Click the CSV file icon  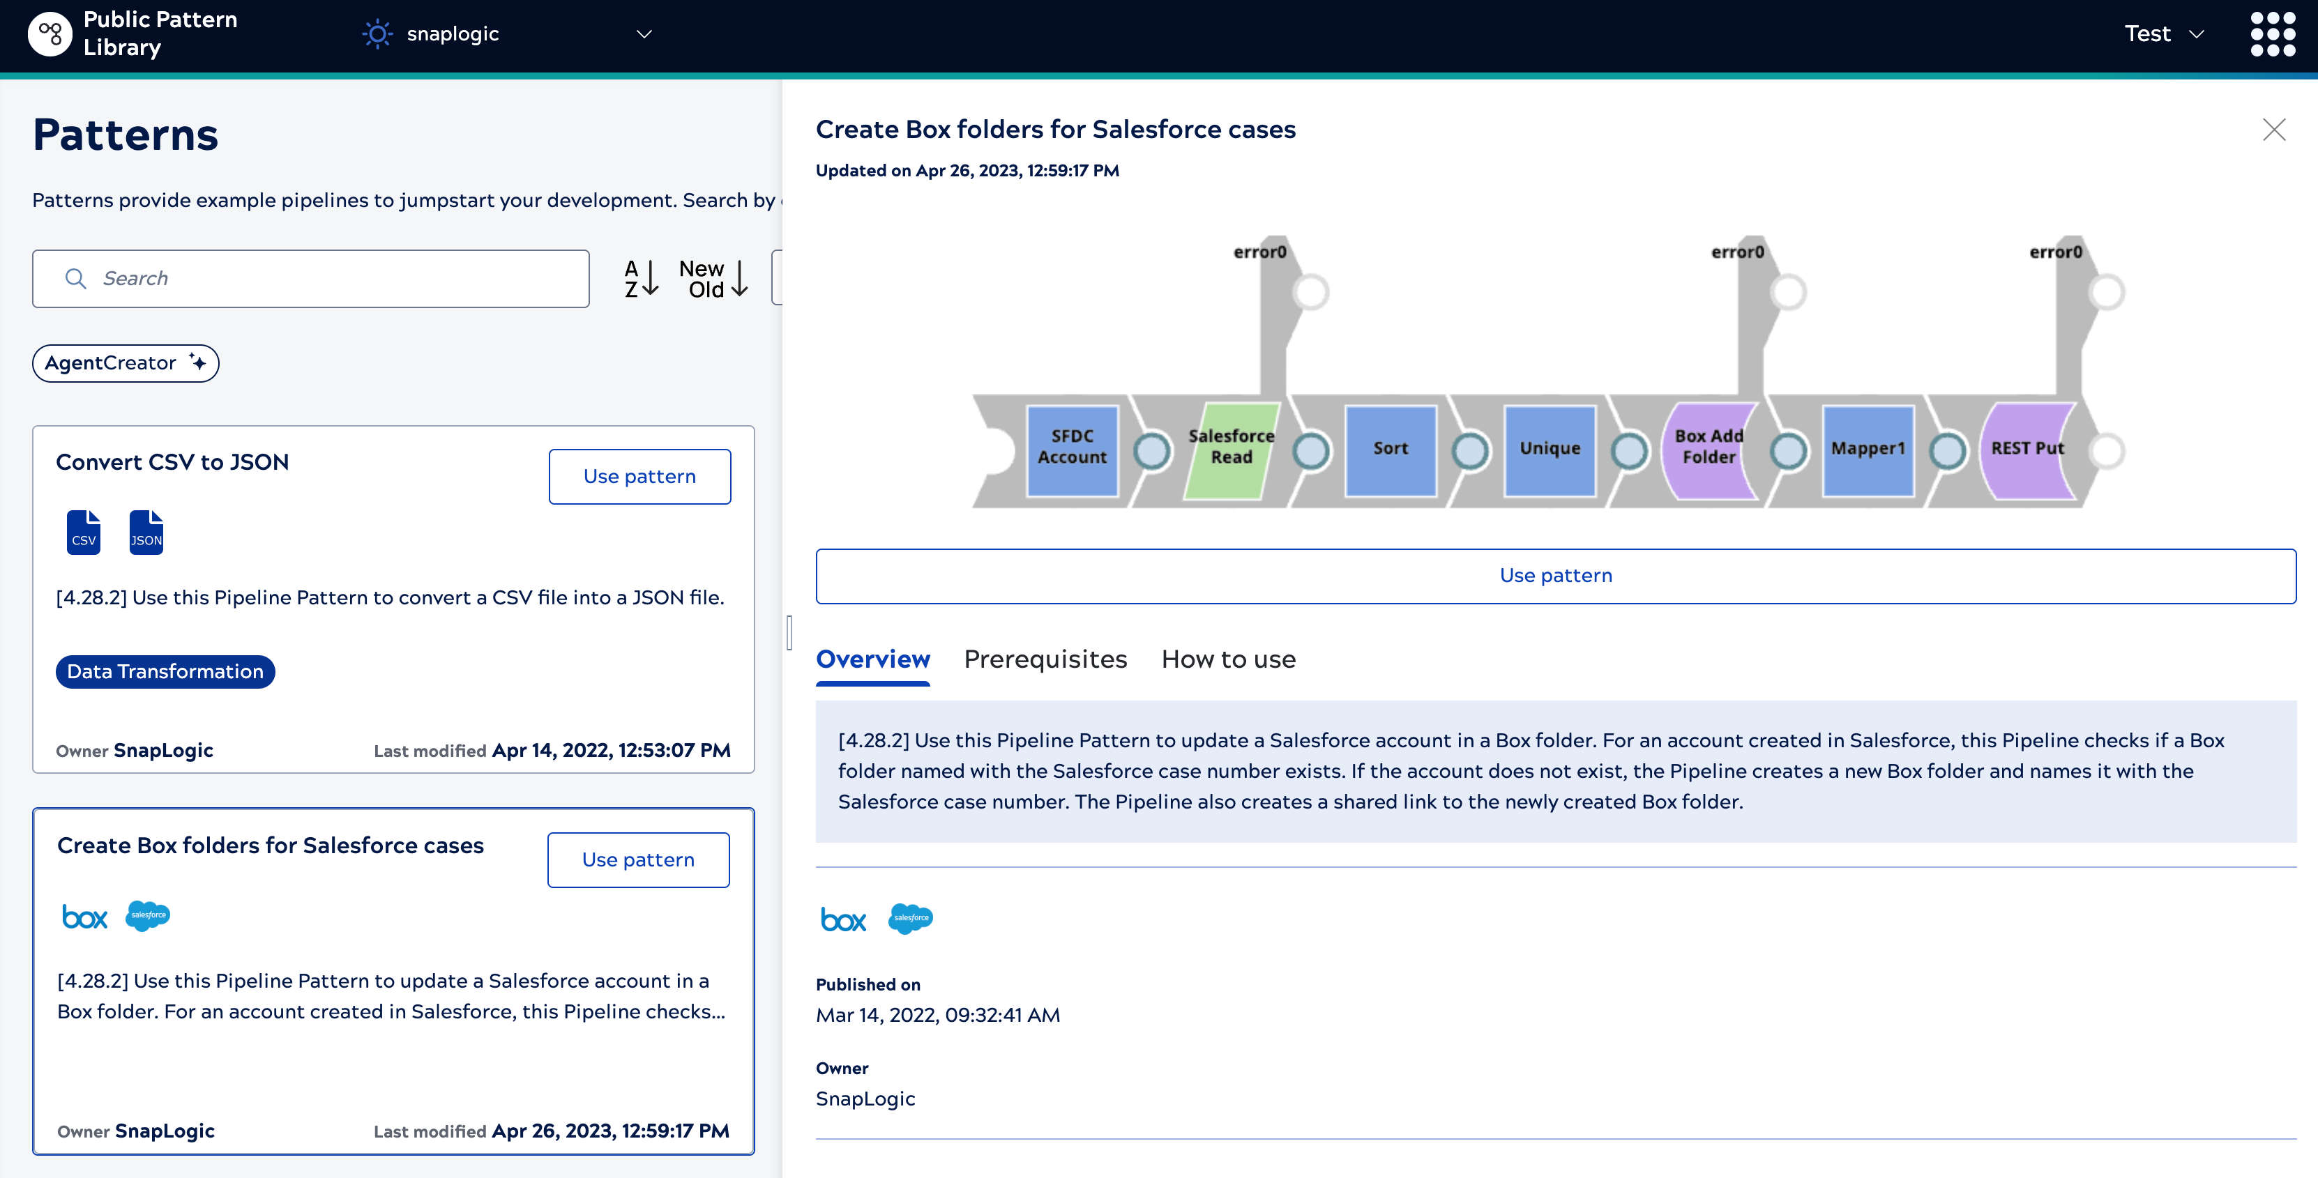point(84,533)
